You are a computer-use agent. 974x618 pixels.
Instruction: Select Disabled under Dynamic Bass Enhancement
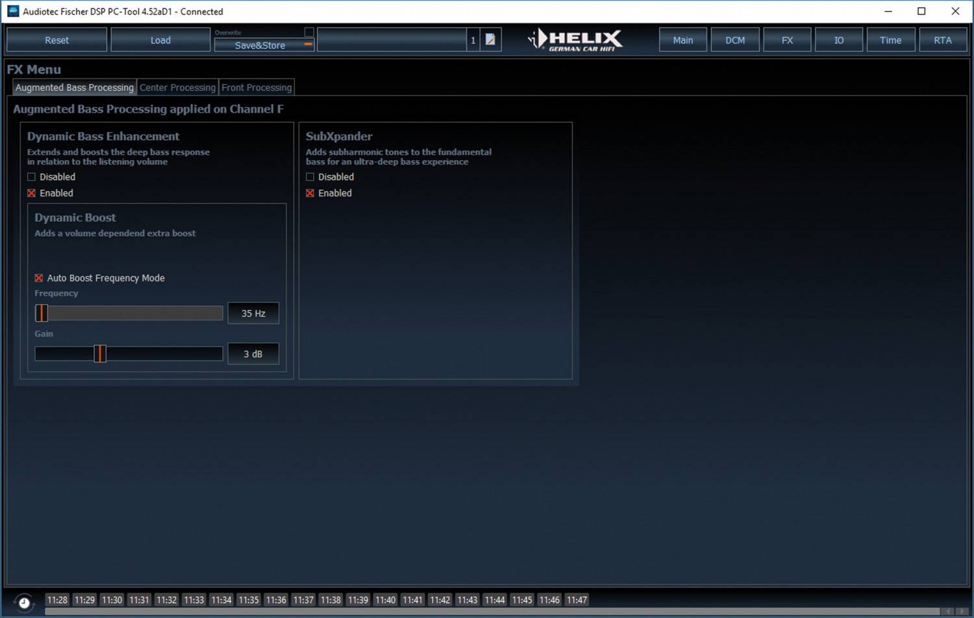point(31,176)
